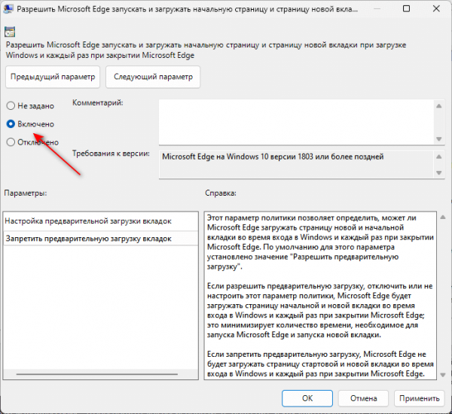Screen dimensions: 452x414
Task: Select the 'Не задано' radio button
Action: tap(11, 105)
